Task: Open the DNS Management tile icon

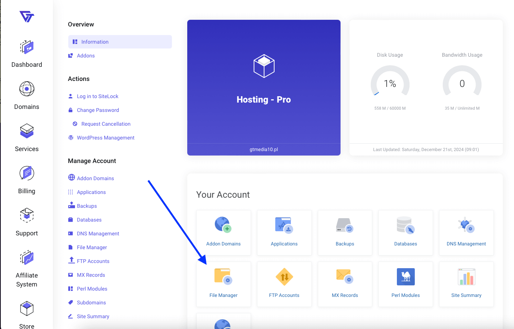Action: point(466,225)
